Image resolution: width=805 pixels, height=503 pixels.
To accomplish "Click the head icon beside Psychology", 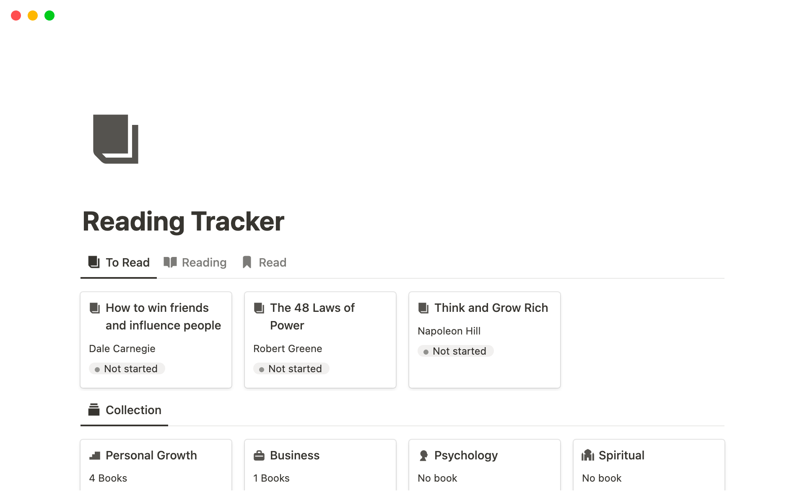I will pyautogui.click(x=423, y=456).
